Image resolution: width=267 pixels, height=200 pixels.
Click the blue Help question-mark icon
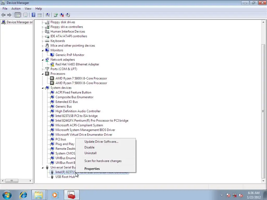point(34,15)
